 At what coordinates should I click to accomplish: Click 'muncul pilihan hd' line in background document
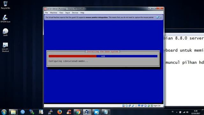point(185,63)
